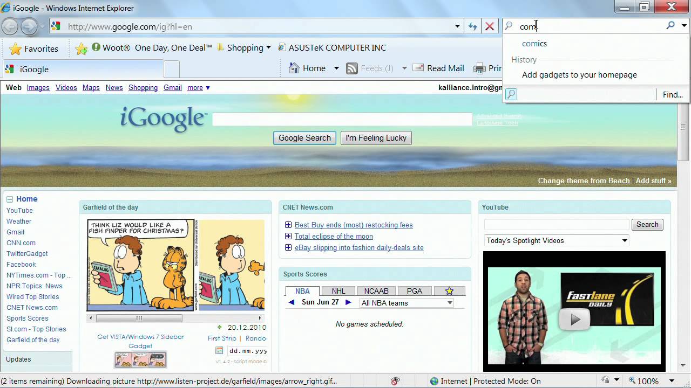Click the search magnifier in search box
Image resolution: width=691 pixels, height=388 pixels.
[x=670, y=25]
